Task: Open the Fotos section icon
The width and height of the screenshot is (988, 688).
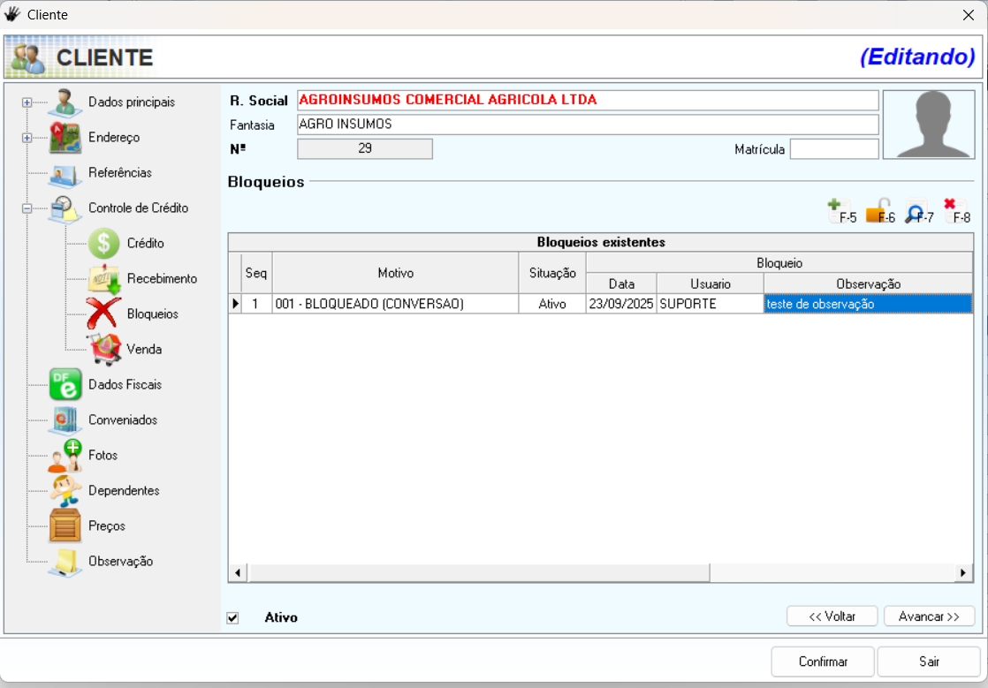Action: [x=65, y=456]
